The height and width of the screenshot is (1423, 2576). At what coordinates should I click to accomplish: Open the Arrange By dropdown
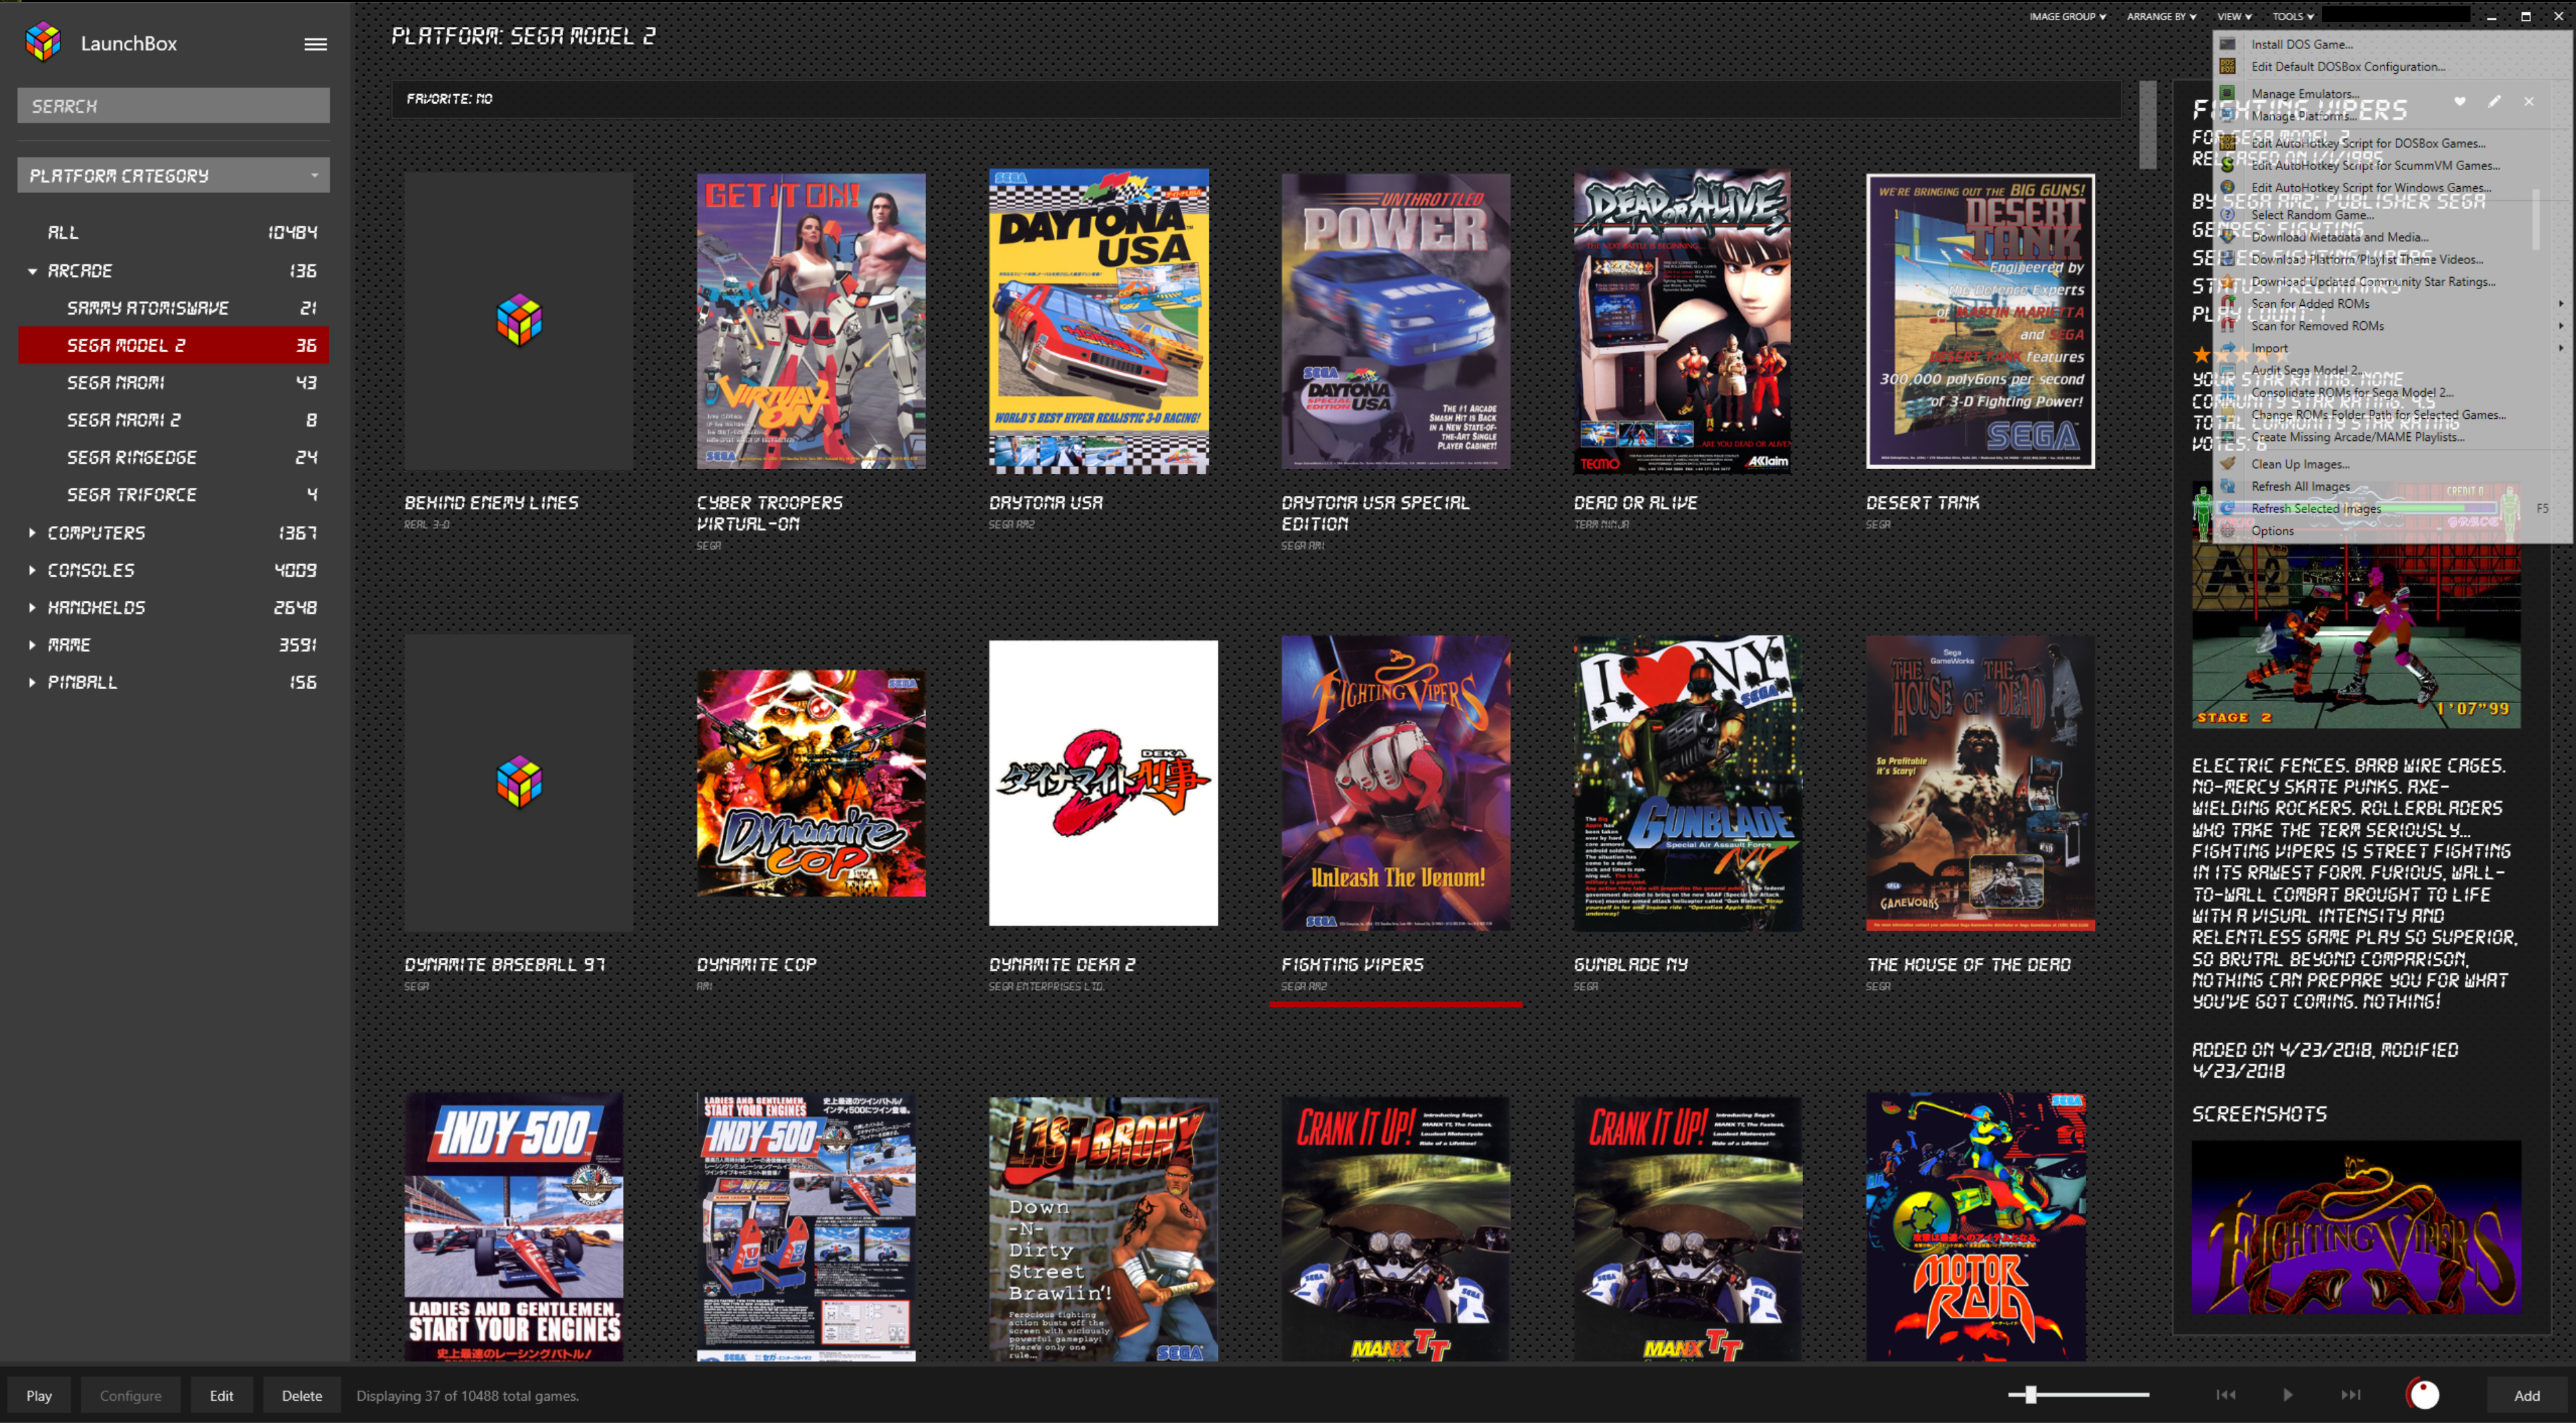click(x=2161, y=16)
